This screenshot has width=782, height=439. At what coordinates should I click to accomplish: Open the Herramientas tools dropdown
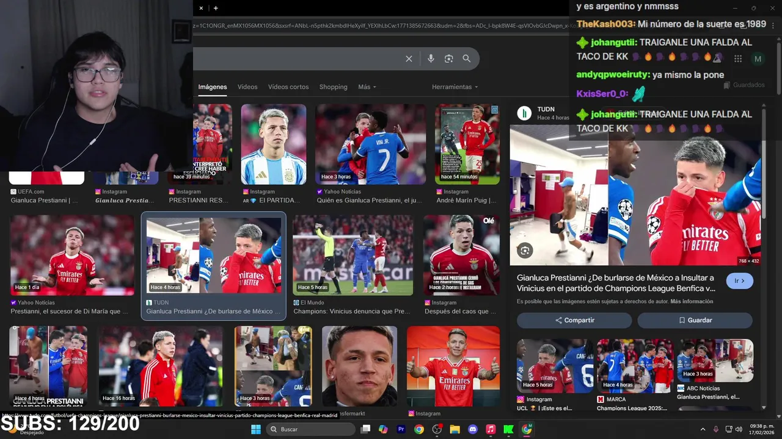tap(455, 87)
